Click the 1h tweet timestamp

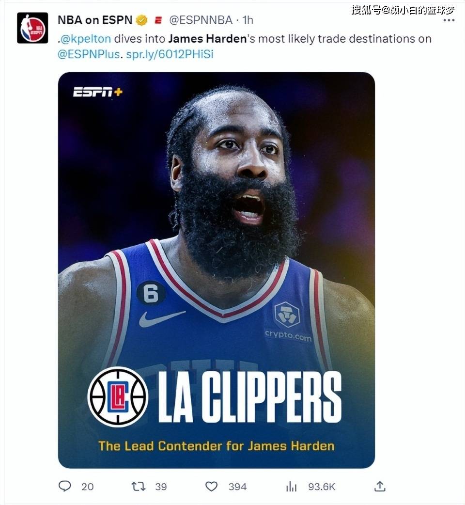click(x=248, y=20)
